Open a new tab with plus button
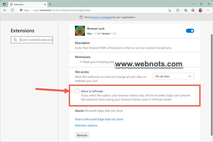The image size is (213, 142). [x=50, y=4]
